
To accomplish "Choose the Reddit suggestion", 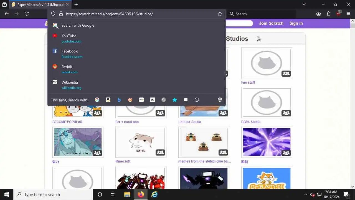I will coord(136,69).
